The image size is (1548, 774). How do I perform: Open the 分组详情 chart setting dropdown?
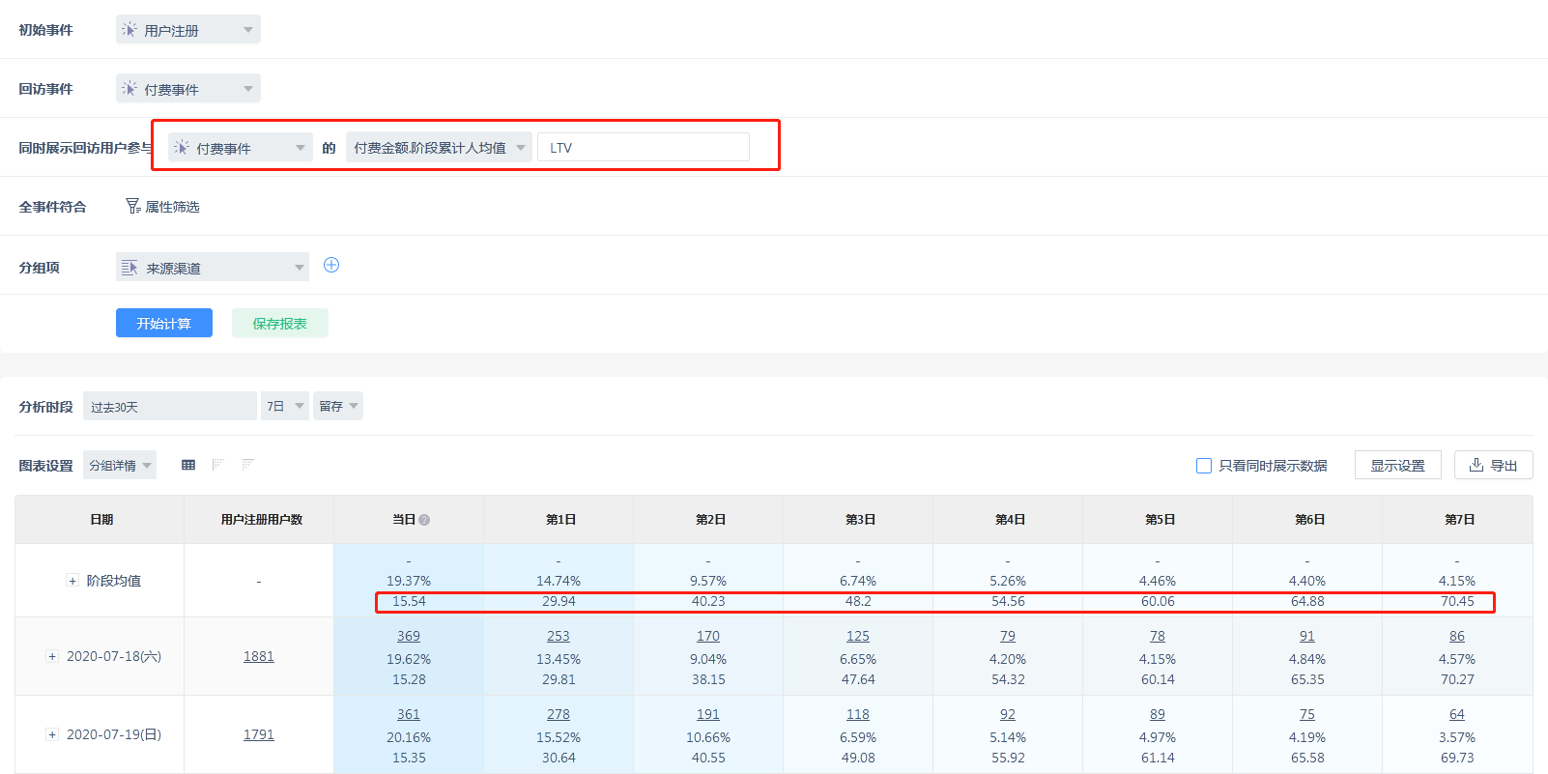[x=120, y=465]
